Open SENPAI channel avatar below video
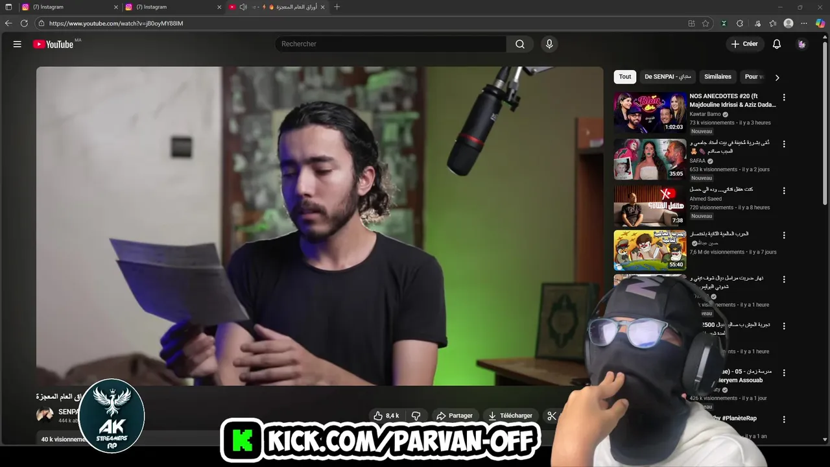The width and height of the screenshot is (830, 467). click(45, 416)
